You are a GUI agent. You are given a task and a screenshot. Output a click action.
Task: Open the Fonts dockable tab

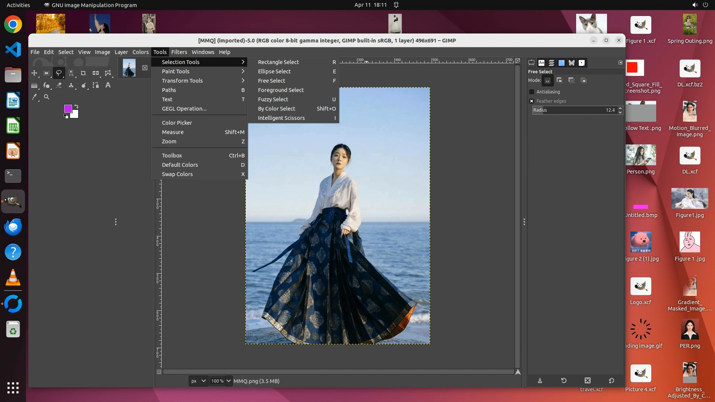coord(541,63)
